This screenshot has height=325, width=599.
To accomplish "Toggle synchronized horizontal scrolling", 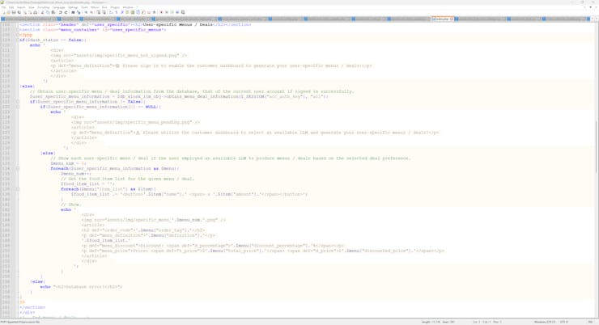I will pos(104,12).
